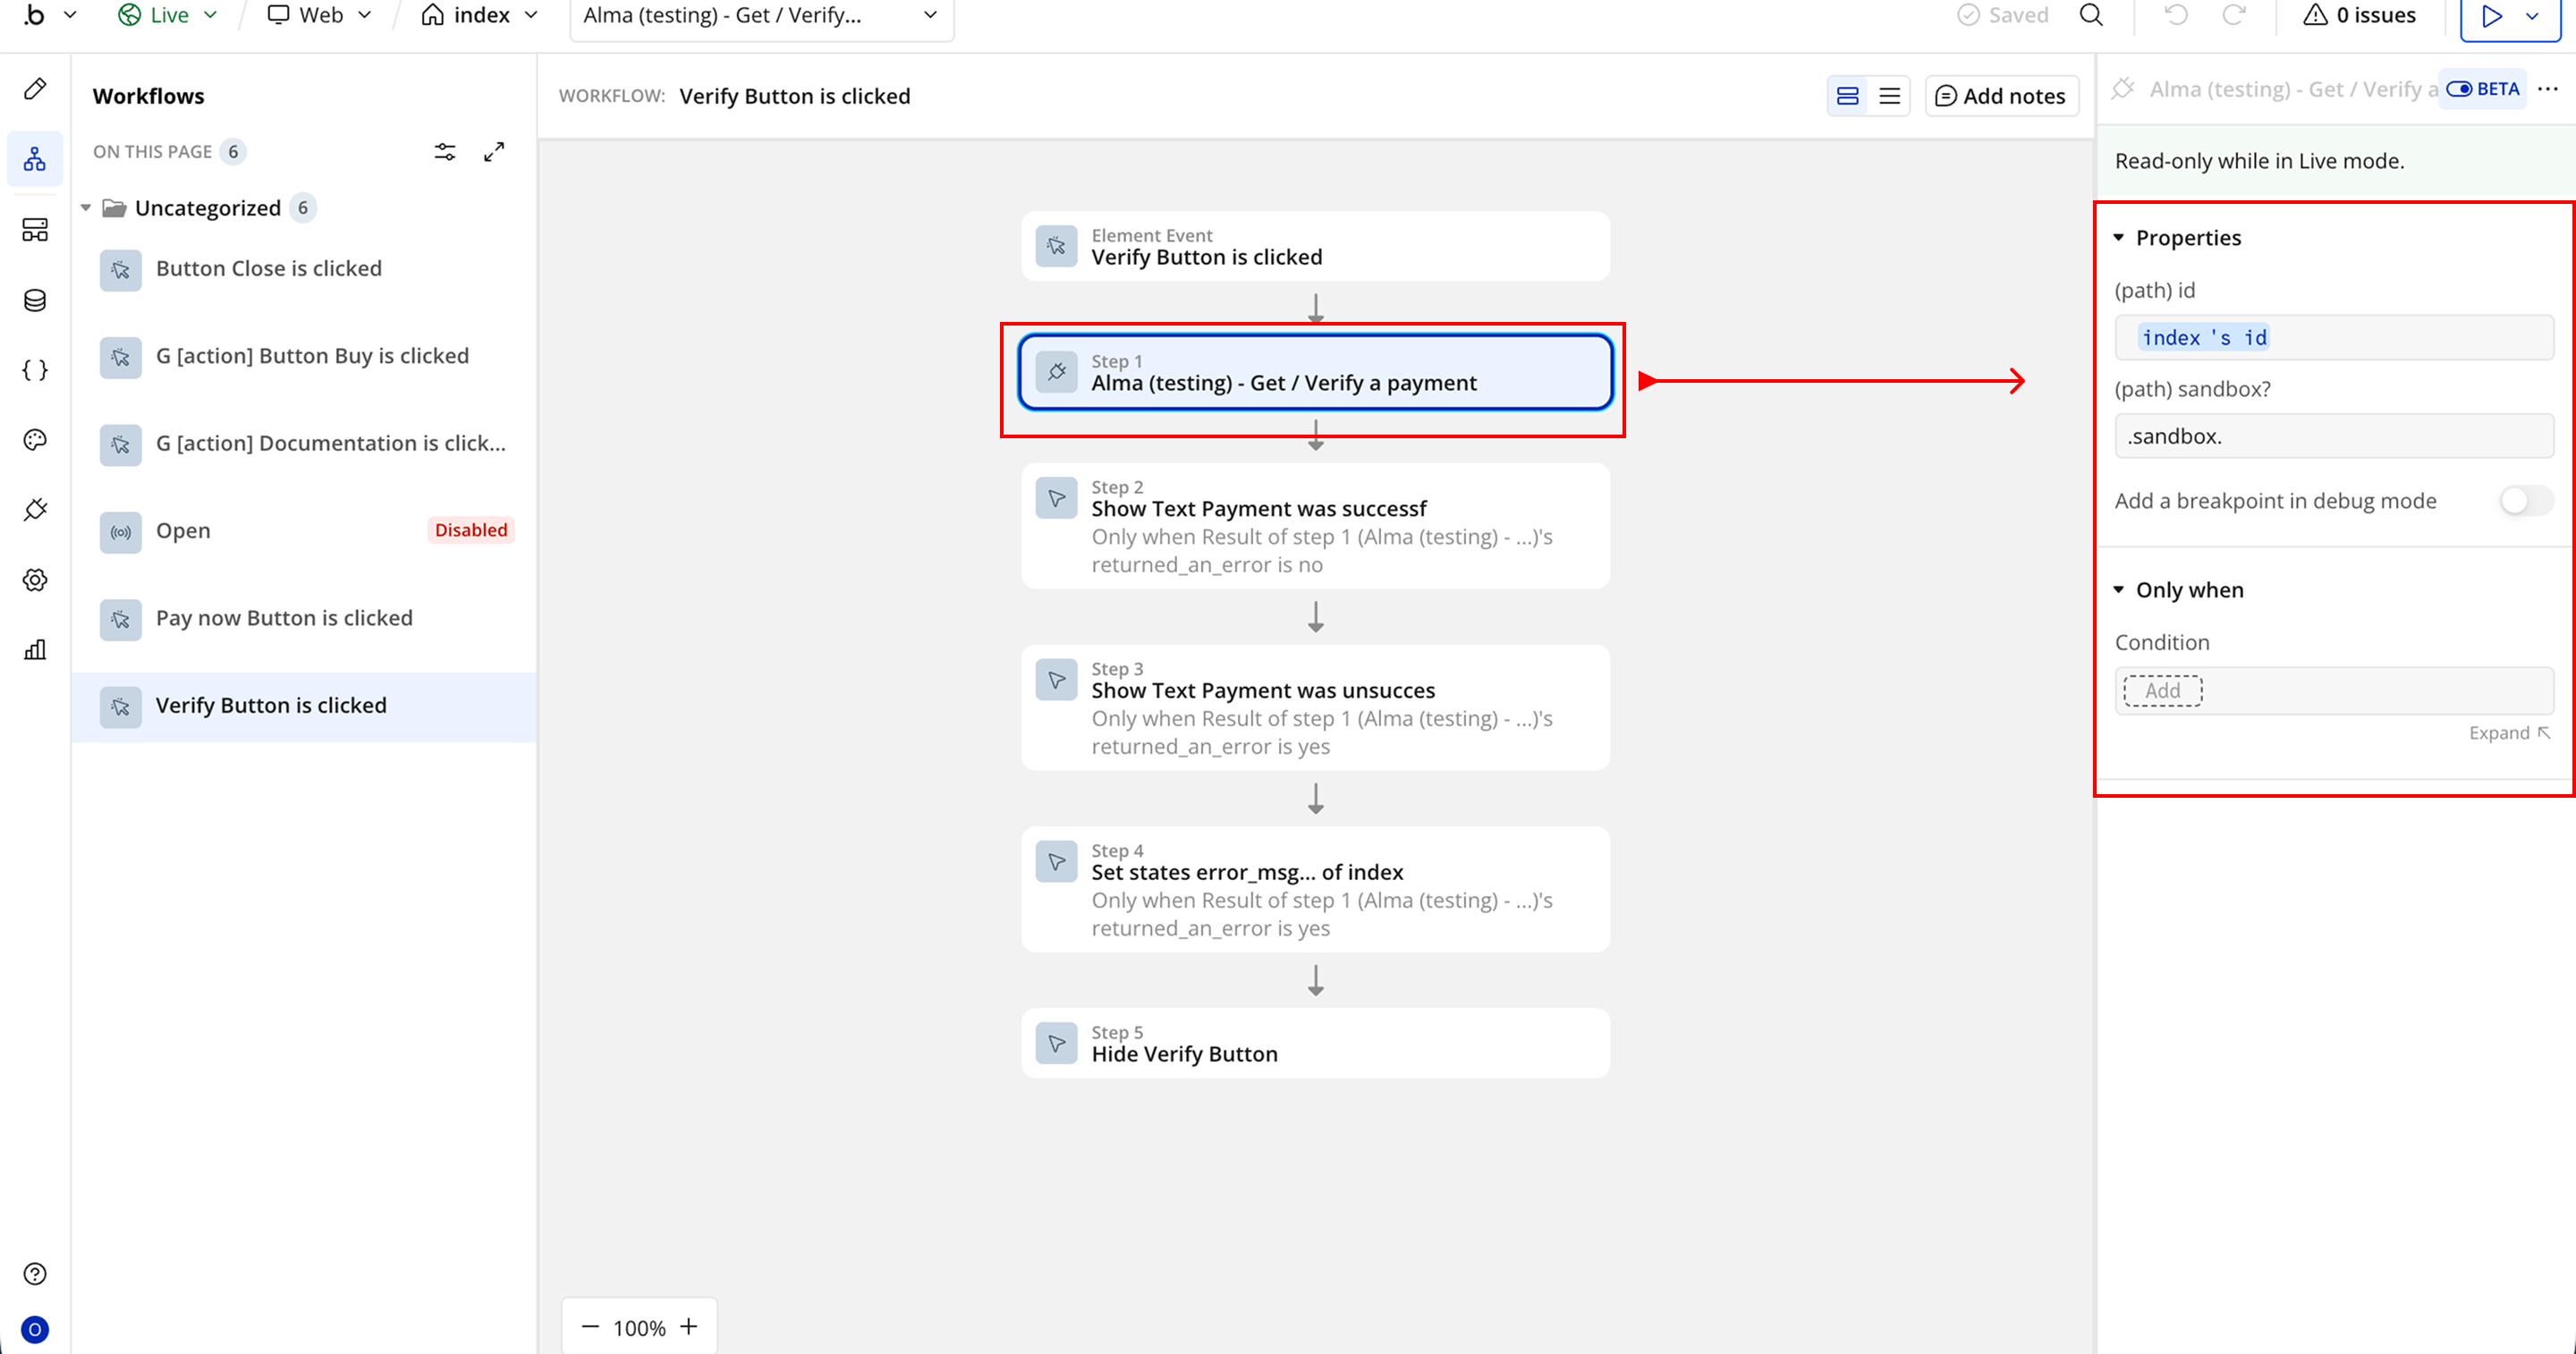
Task: Click the zoom in plus button
Action: click(688, 1327)
